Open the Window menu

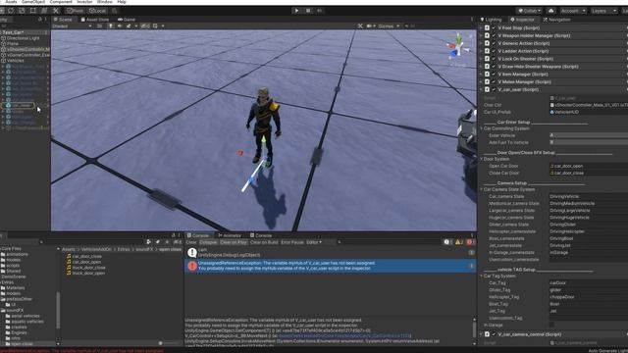(x=105, y=2)
